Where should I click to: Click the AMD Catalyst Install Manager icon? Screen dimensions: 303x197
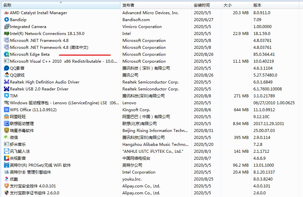pyautogui.click(x=7, y=13)
